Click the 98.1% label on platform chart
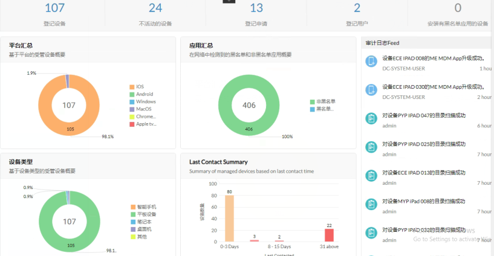Viewport: 494px width, 256px height. [108, 137]
